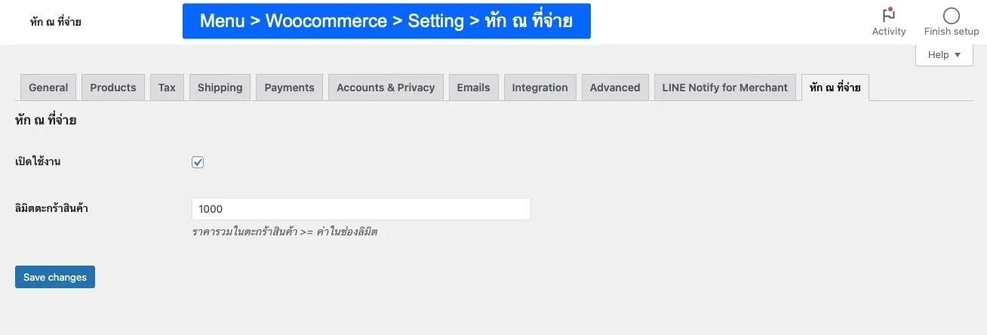Image resolution: width=987 pixels, height=335 pixels.
Task: Open the Products tab
Action: (x=113, y=88)
